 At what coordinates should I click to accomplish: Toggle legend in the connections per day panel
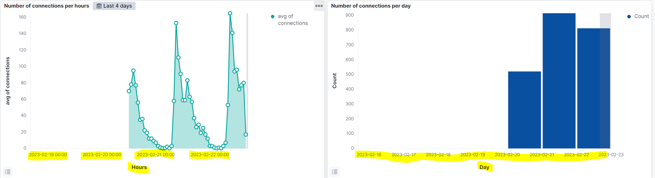[x=334, y=172]
